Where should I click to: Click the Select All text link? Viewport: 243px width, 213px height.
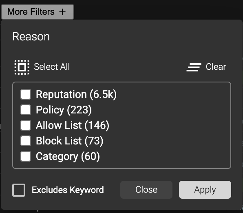pyautogui.click(x=52, y=67)
